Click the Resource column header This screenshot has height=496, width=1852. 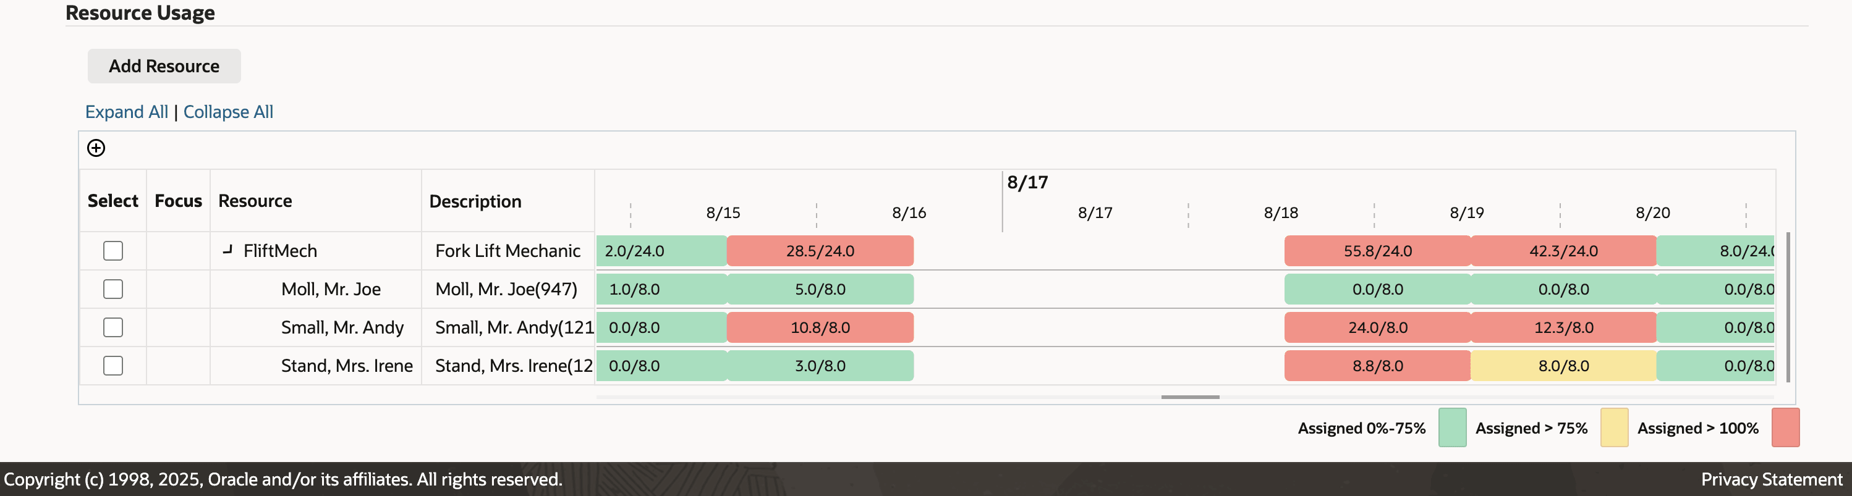[255, 201]
